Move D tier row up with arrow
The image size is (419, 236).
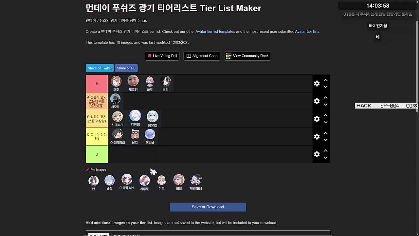(x=325, y=151)
